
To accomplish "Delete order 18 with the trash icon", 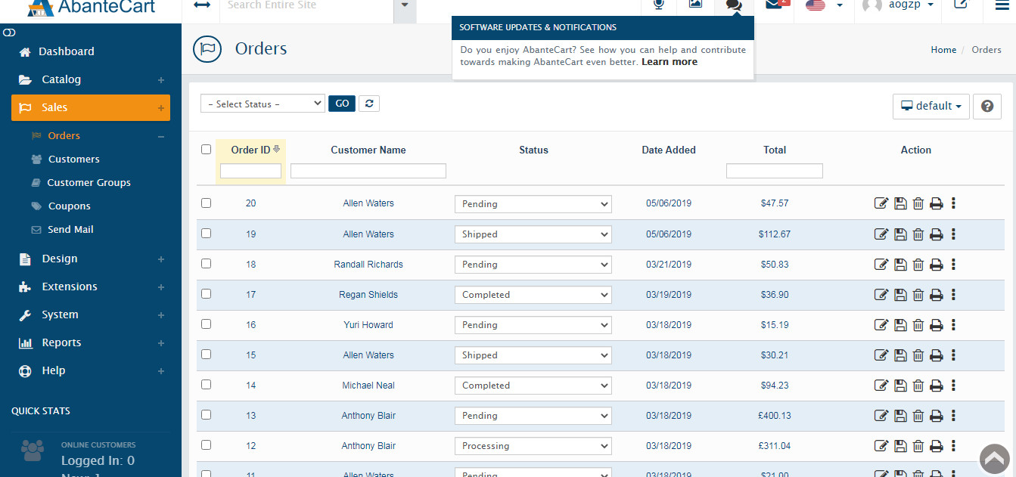I will pyautogui.click(x=918, y=265).
